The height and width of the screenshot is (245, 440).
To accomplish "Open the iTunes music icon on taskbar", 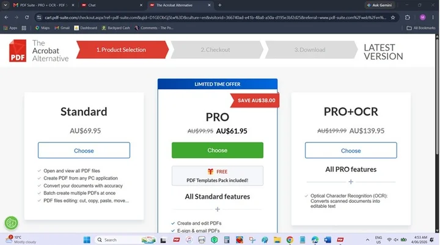I will coord(189,240).
